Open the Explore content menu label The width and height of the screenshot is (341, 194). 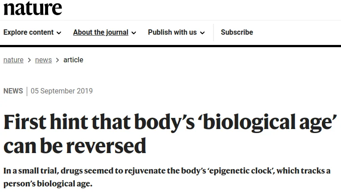29,32
